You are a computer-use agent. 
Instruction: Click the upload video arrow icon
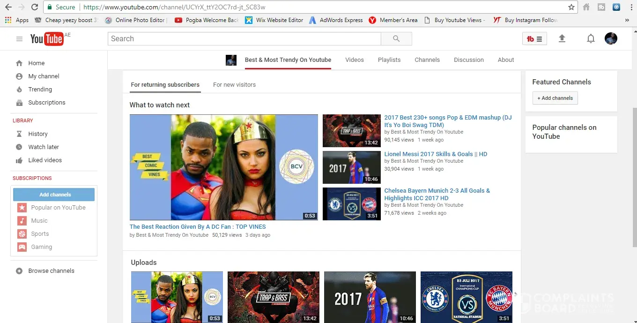562,39
